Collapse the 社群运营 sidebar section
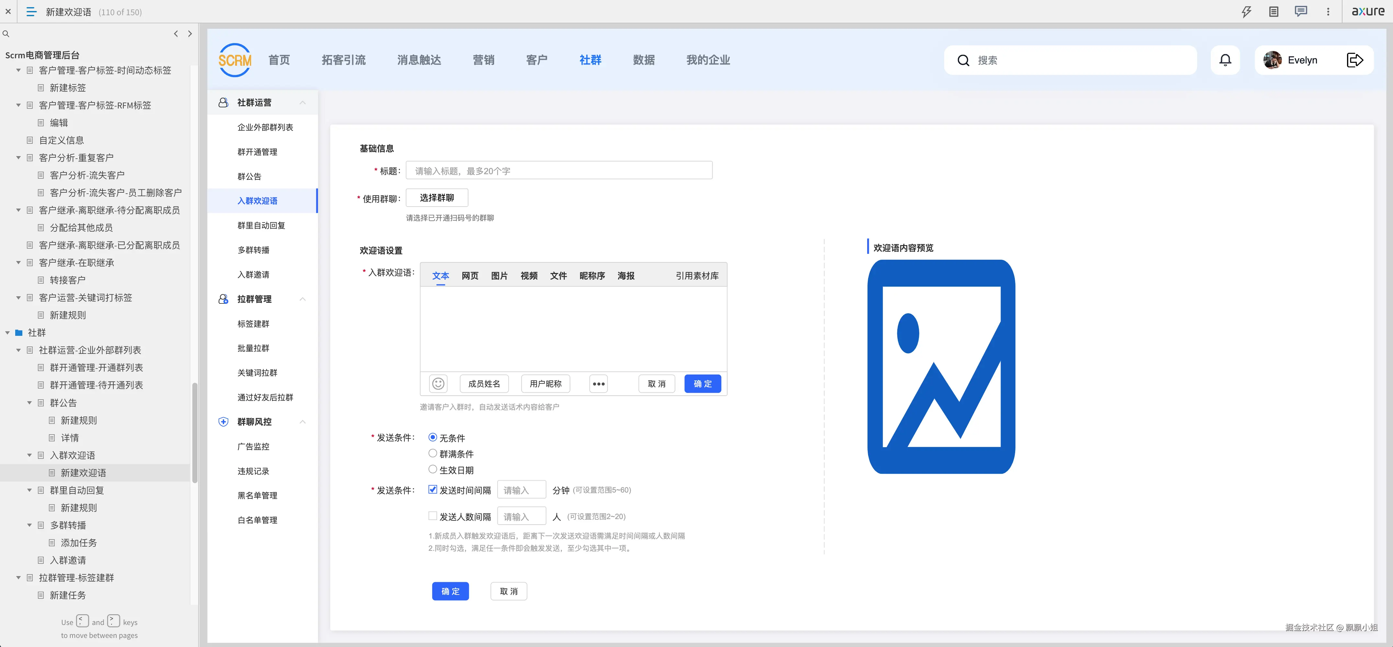This screenshot has height=647, width=1393. 302,103
